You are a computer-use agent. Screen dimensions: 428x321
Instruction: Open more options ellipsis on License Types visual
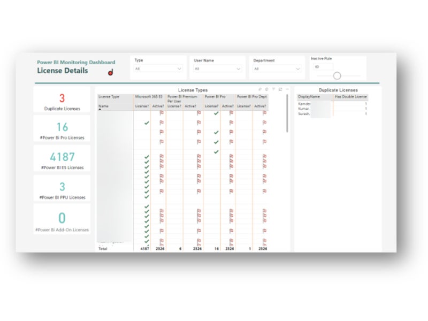point(287,89)
